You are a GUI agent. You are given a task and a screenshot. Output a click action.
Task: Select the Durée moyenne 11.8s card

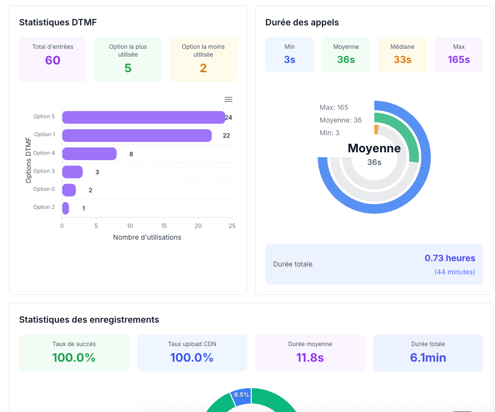pos(310,352)
